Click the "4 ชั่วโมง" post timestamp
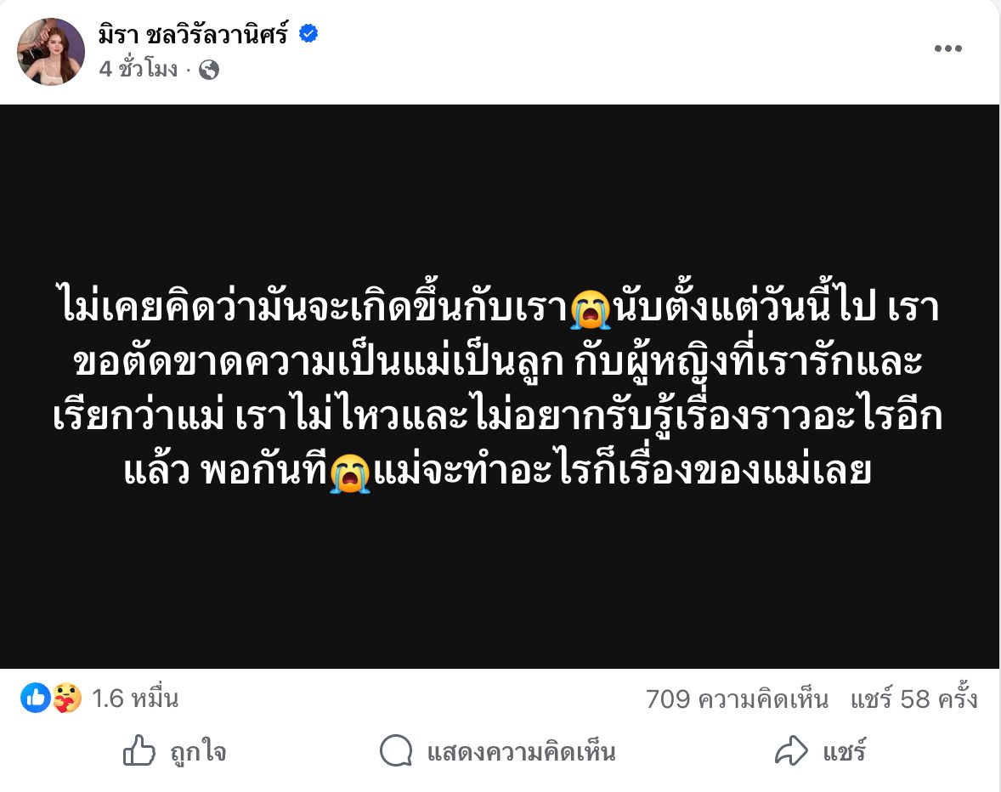 pyautogui.click(x=139, y=71)
